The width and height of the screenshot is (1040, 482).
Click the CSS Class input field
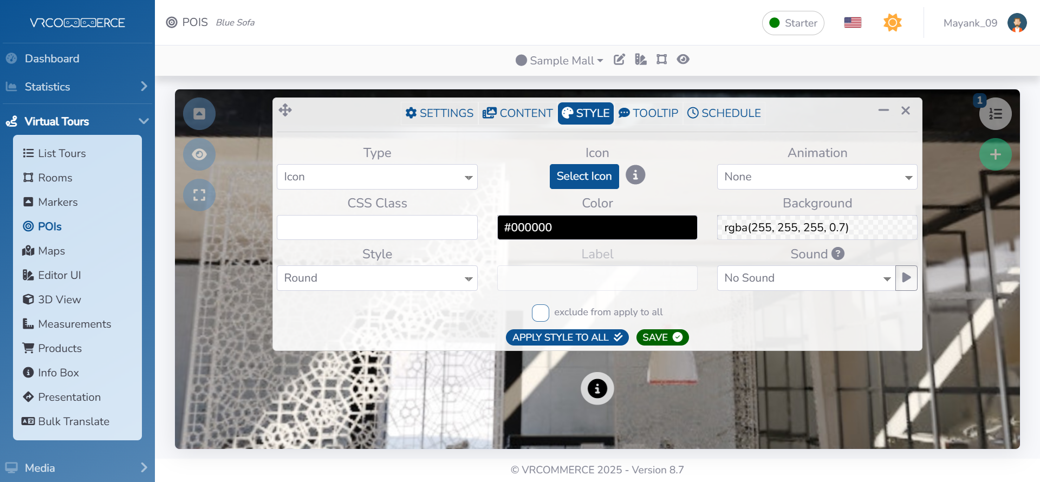[x=377, y=227]
